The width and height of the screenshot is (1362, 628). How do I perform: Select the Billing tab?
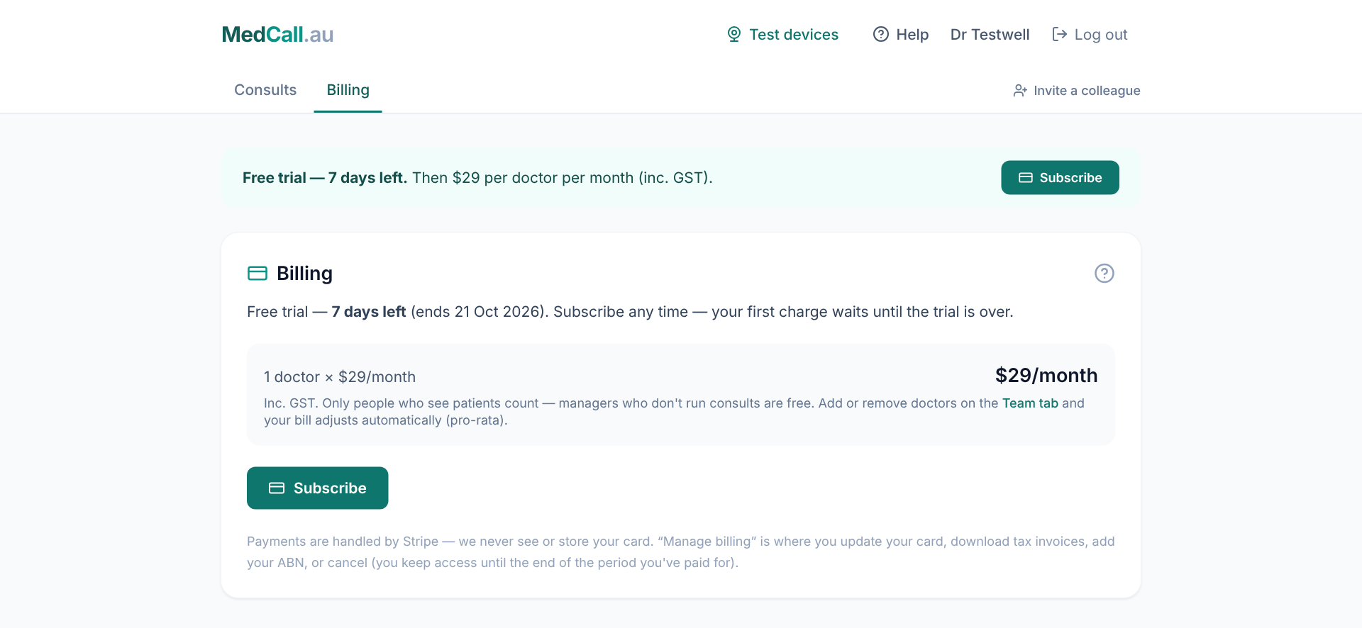tap(348, 90)
